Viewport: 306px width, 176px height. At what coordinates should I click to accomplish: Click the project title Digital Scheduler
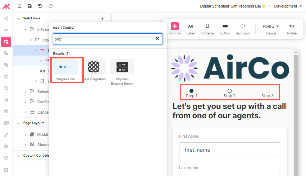click(230, 6)
